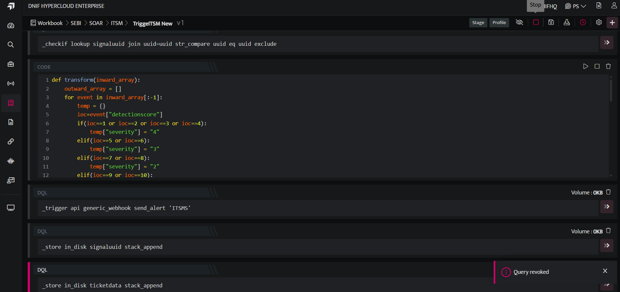The width and height of the screenshot is (620, 292).
Task: Click into the _trigger api query field
Action: 318,208
